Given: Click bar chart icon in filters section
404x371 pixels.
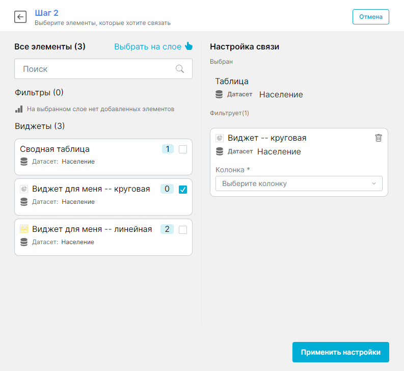Looking at the screenshot, I should 19,109.
